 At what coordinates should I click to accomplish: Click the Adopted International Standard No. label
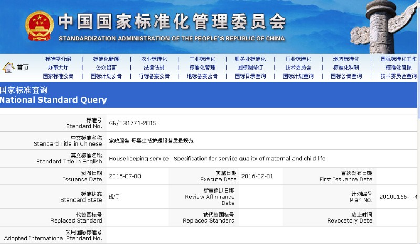tap(53, 235)
